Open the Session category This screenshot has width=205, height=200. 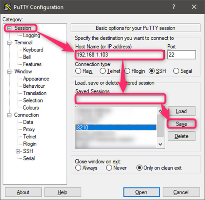click(x=23, y=28)
